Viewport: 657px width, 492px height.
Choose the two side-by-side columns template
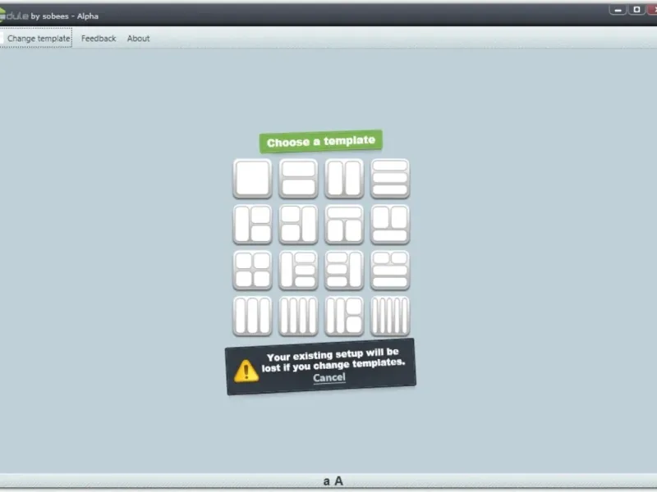click(344, 179)
